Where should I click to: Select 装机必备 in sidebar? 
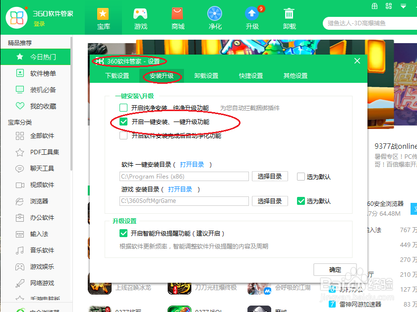(36, 90)
